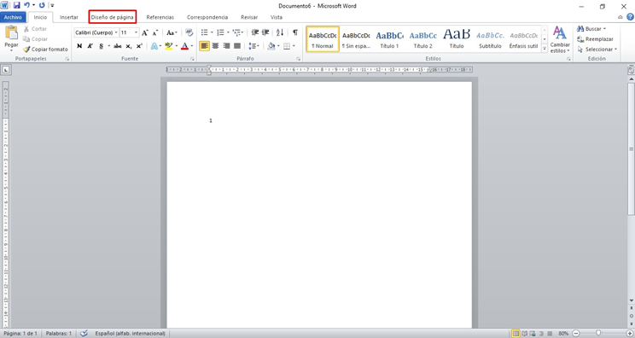Justify the paragraph text

pos(237,46)
